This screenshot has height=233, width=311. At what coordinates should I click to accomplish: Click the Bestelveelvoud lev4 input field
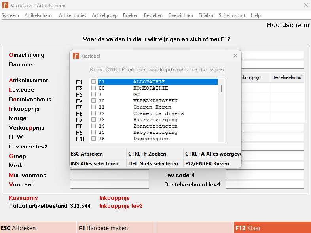pos(265,185)
